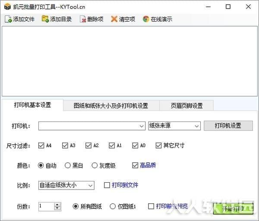Click the app box icon in the title bar
The width and height of the screenshot is (259, 221).
(x=7, y=7)
